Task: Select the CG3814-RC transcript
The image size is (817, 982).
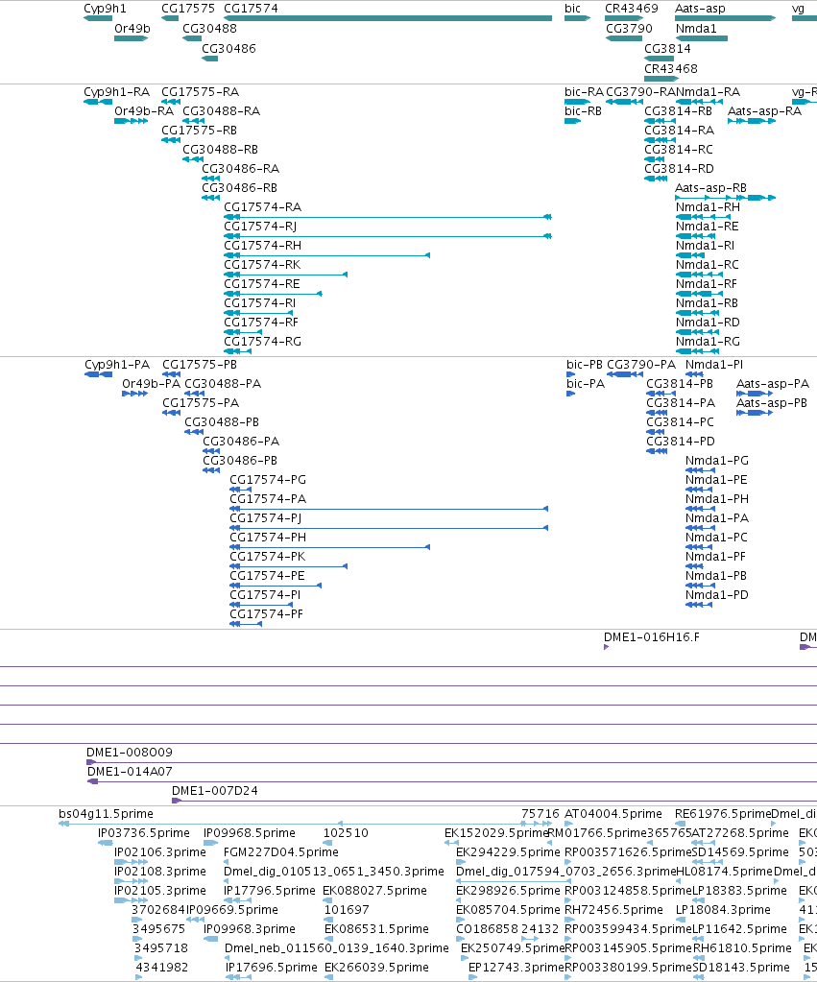Action: (x=654, y=159)
